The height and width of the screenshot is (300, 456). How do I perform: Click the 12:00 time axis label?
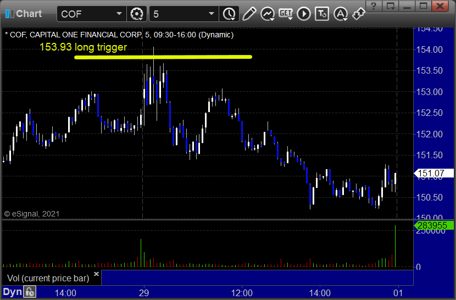[242, 293]
